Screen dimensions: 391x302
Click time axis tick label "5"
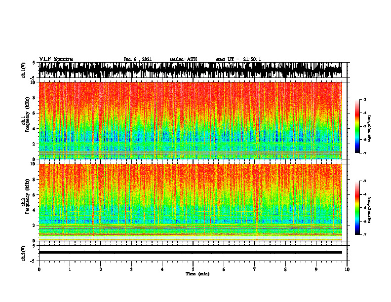pyautogui.click(x=193, y=269)
